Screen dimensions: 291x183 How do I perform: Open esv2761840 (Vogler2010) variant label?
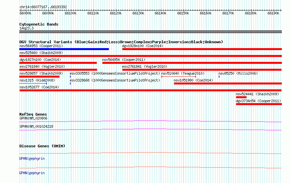(42, 66)
